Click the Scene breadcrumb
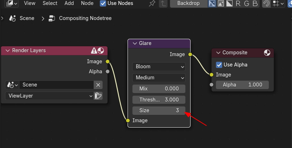The height and width of the screenshot is (148, 292). (x=27, y=18)
